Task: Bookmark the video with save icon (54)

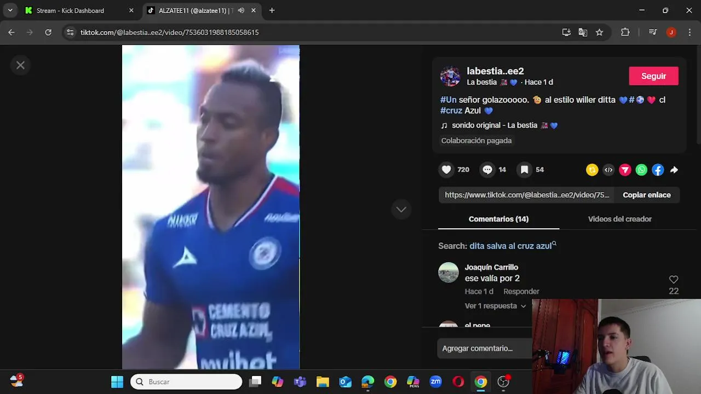Action: click(x=524, y=170)
